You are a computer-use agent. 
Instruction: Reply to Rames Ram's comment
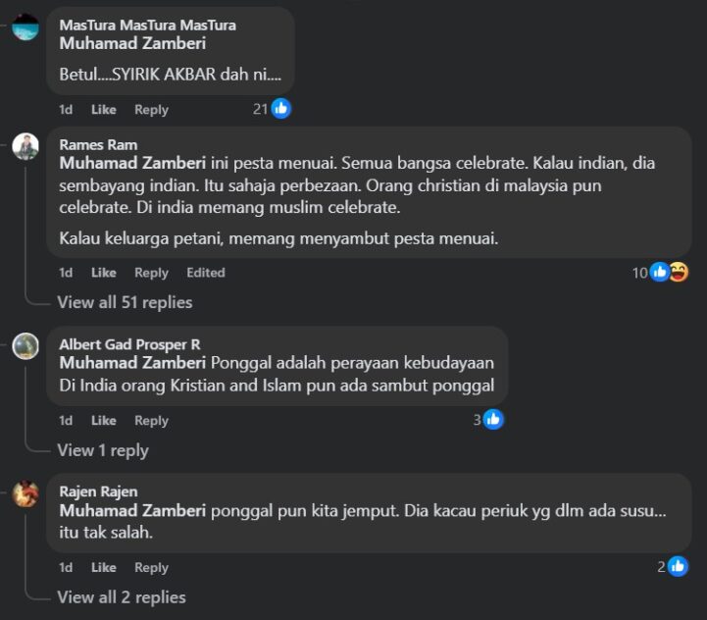(151, 273)
